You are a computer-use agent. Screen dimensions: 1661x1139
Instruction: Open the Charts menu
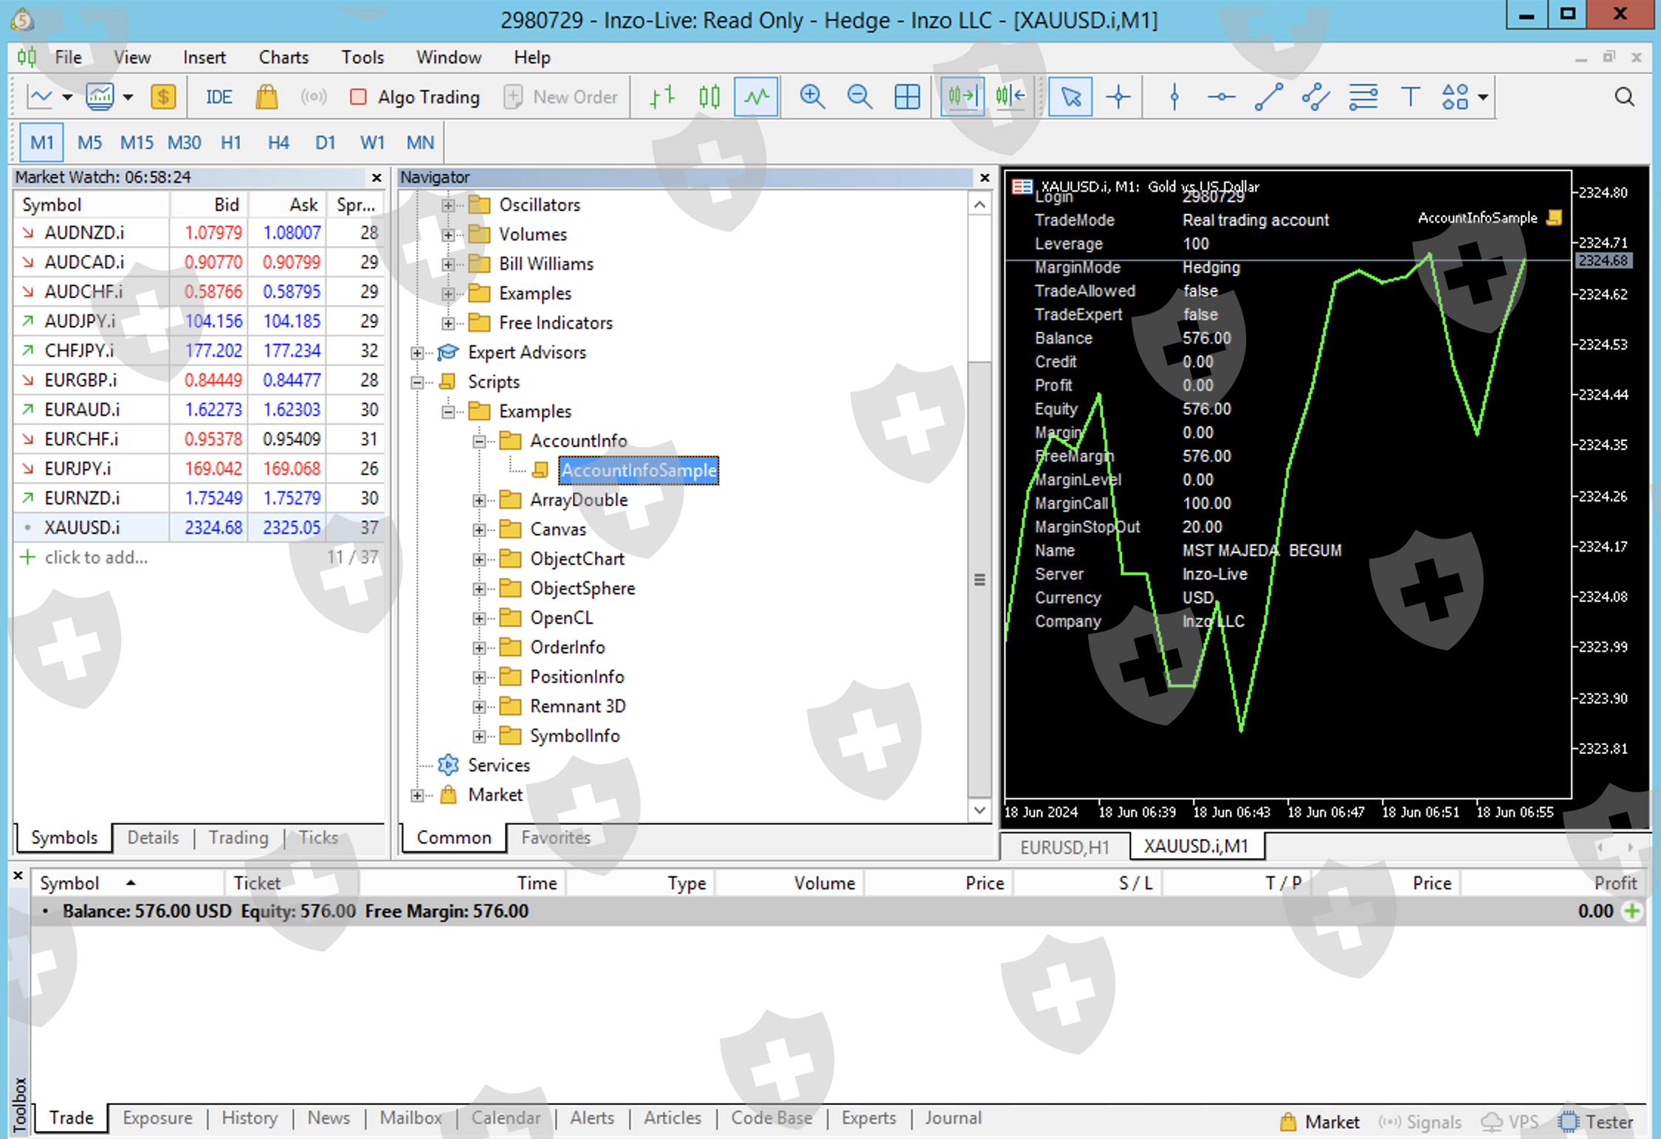(x=283, y=57)
